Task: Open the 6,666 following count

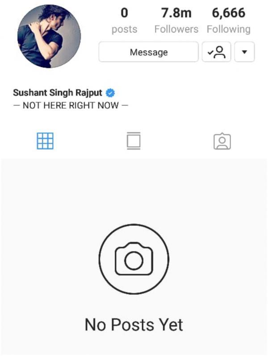Action: pyautogui.click(x=229, y=13)
